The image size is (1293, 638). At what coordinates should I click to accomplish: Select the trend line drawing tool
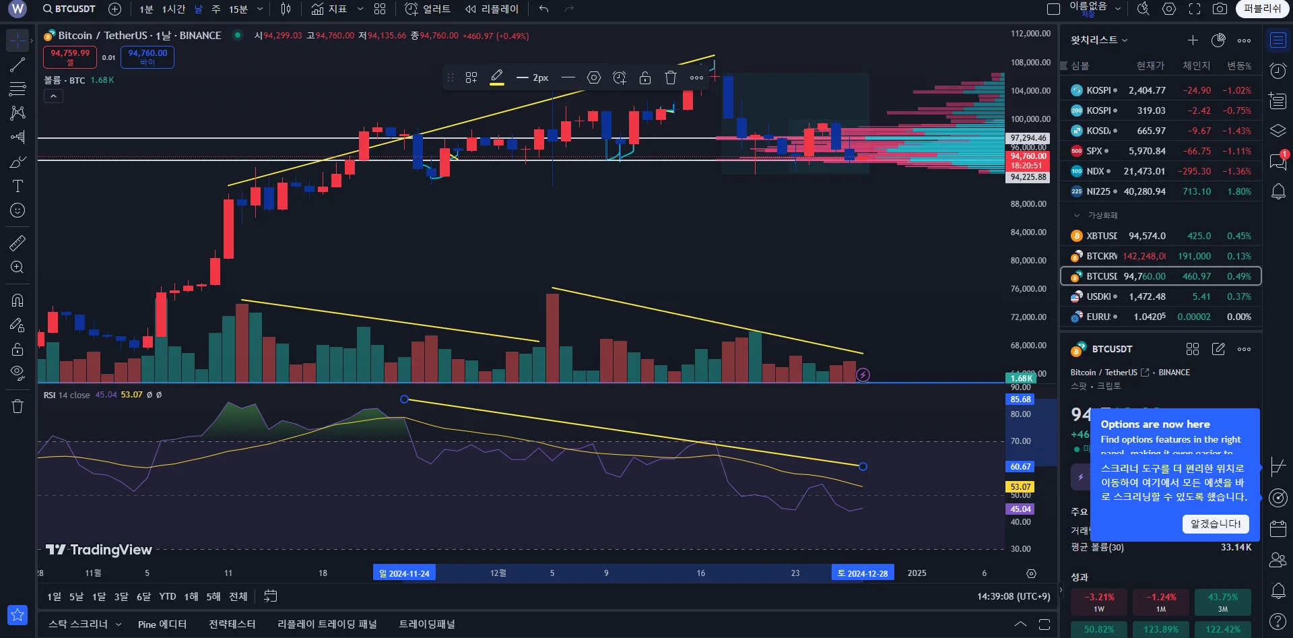[x=18, y=65]
